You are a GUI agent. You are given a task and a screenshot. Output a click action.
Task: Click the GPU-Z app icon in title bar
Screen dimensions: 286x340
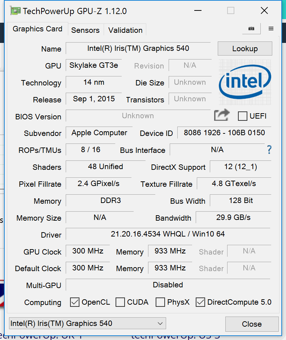point(16,11)
